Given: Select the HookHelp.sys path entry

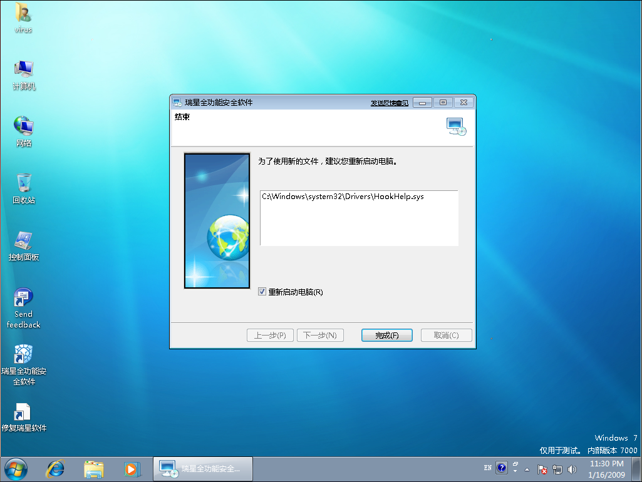Looking at the screenshot, I should 343,197.
